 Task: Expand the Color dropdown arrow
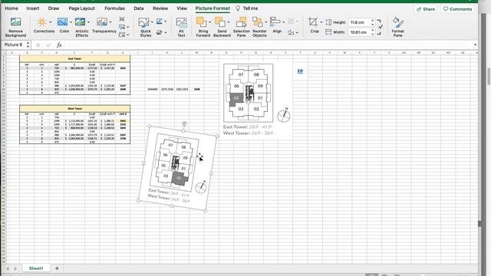coord(71,22)
